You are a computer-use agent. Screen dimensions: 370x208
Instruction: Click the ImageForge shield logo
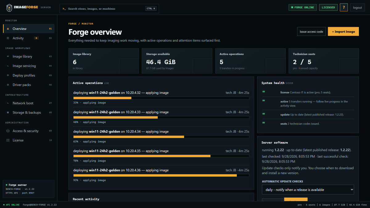click(10, 8)
